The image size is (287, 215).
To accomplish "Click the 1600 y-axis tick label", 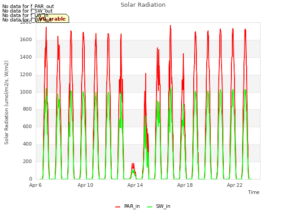I will (x=26, y=40).
